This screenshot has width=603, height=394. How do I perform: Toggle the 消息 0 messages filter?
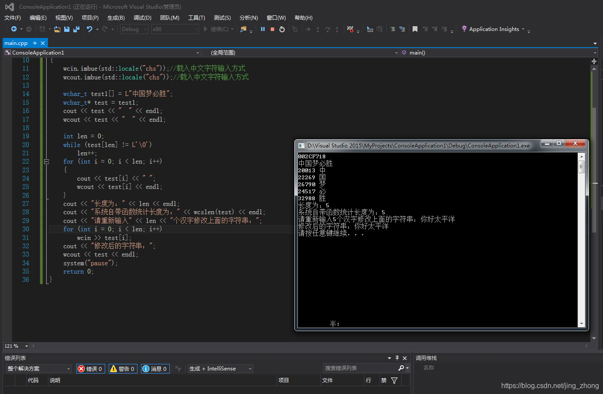click(155, 368)
